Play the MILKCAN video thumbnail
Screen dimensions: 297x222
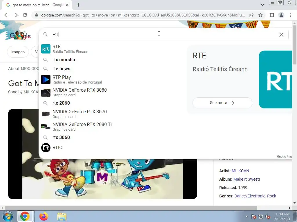click(103, 179)
